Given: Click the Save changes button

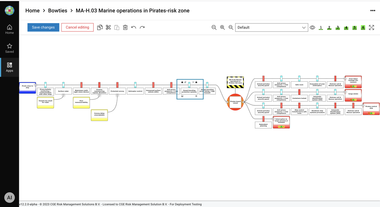Looking at the screenshot, I should click(43, 27).
